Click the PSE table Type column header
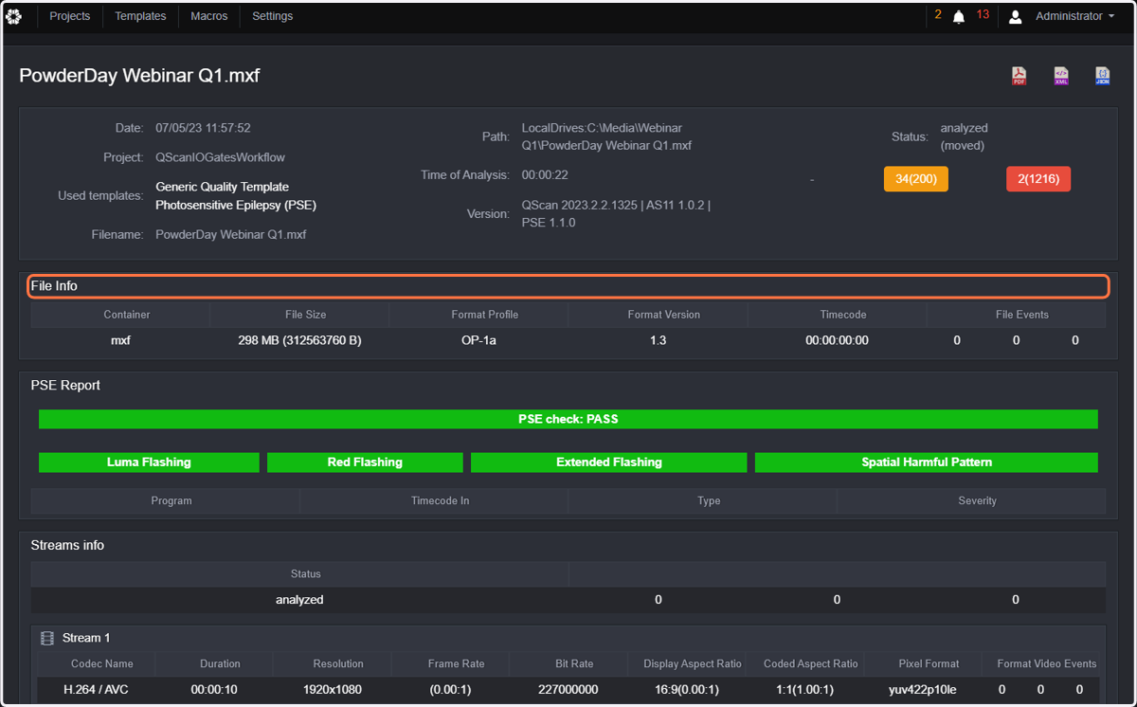1137x707 pixels. click(x=709, y=500)
